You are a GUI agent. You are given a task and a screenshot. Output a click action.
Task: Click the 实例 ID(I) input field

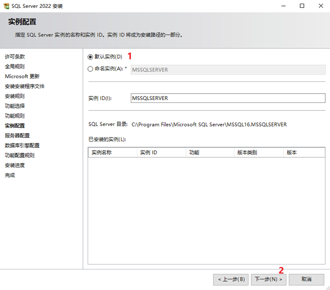[x=228, y=98]
